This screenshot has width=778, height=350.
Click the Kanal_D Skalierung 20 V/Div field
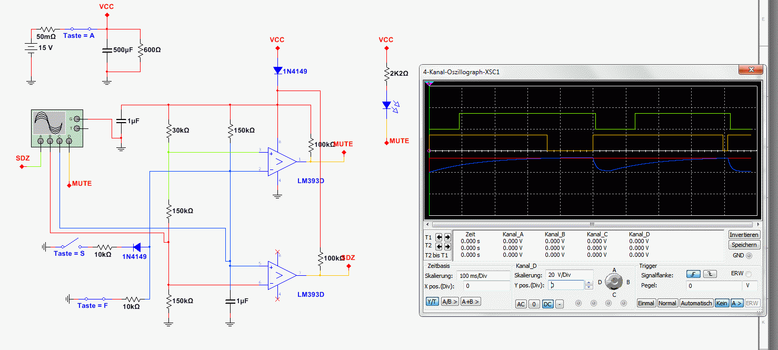click(x=570, y=275)
